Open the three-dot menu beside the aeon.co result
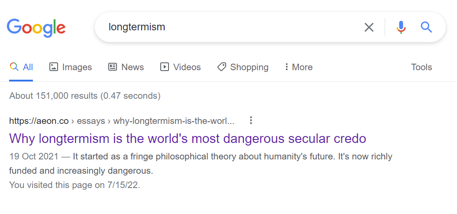The height and width of the screenshot is (214, 457). click(x=251, y=120)
